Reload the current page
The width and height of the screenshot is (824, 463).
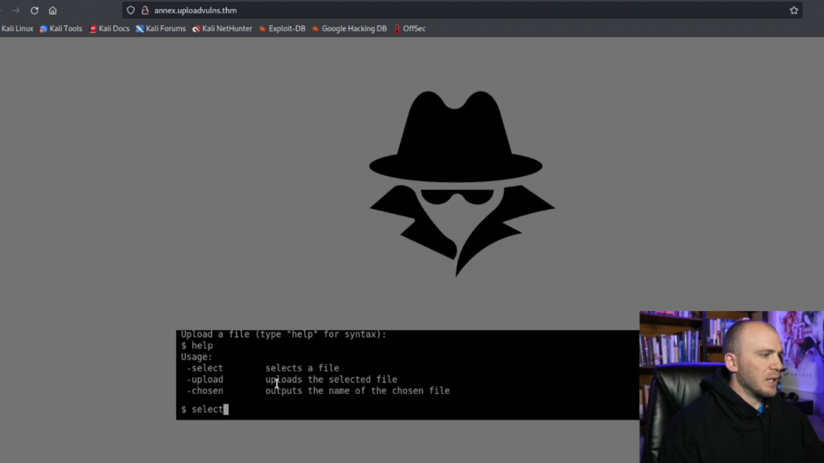point(34,10)
